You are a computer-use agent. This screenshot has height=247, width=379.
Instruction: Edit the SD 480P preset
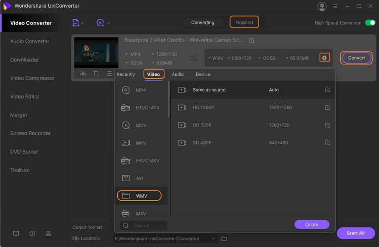click(x=328, y=142)
